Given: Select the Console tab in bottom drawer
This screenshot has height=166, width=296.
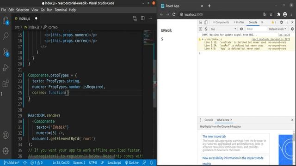Looking at the screenshot, I should click(209, 120).
